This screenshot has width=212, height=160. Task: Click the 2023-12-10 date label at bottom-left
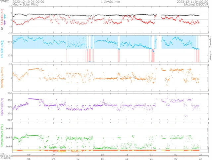click(x=6, y=156)
